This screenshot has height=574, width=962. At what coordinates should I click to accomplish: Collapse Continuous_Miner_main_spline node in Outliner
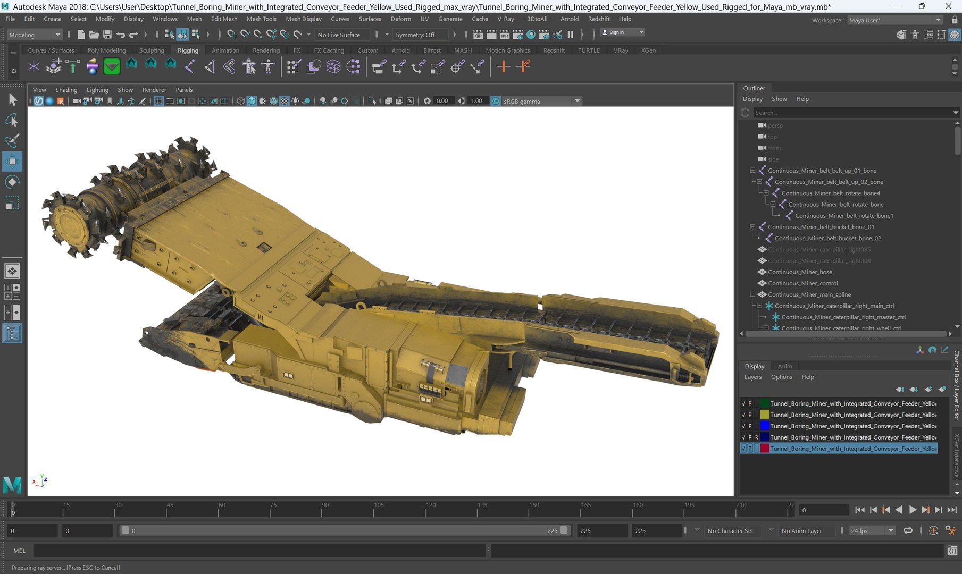[752, 294]
